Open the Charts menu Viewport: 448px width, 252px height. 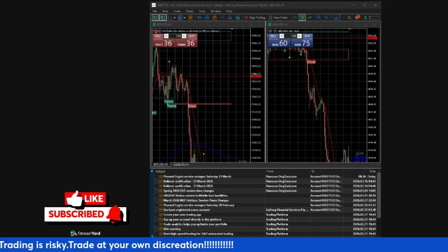coord(189,11)
